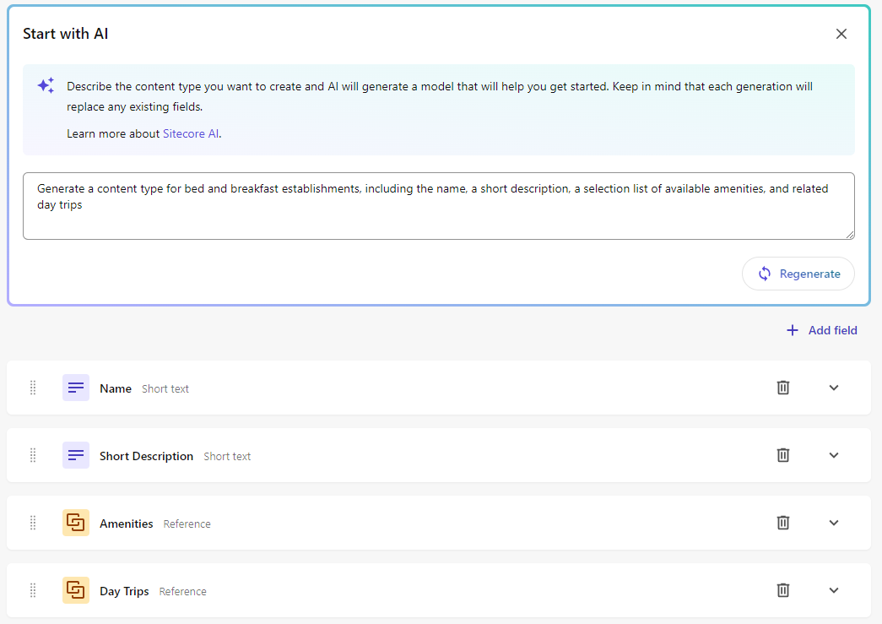
Task: Click Add field button
Action: coord(821,330)
